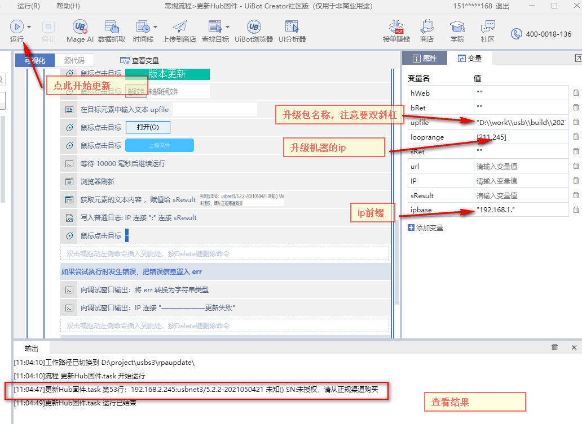
Task: Delete the url variable
Action: coord(576,166)
